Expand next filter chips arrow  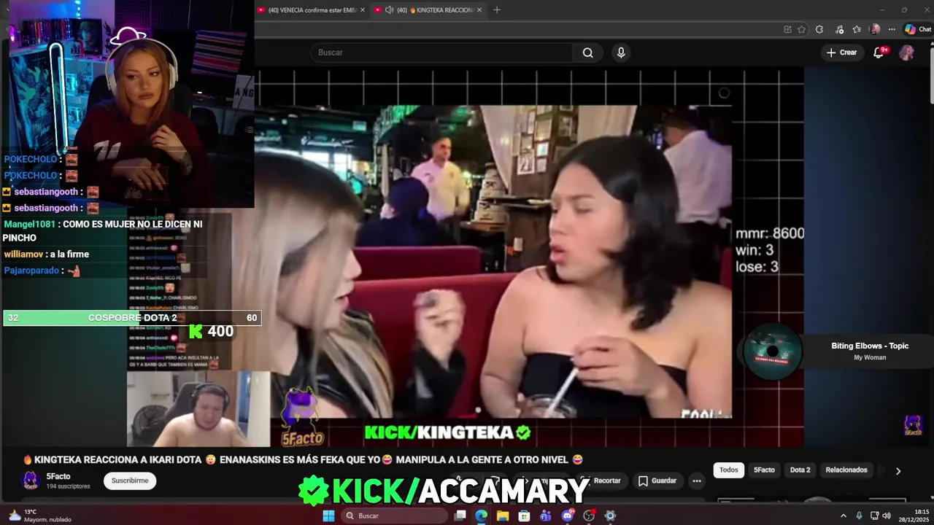898,471
